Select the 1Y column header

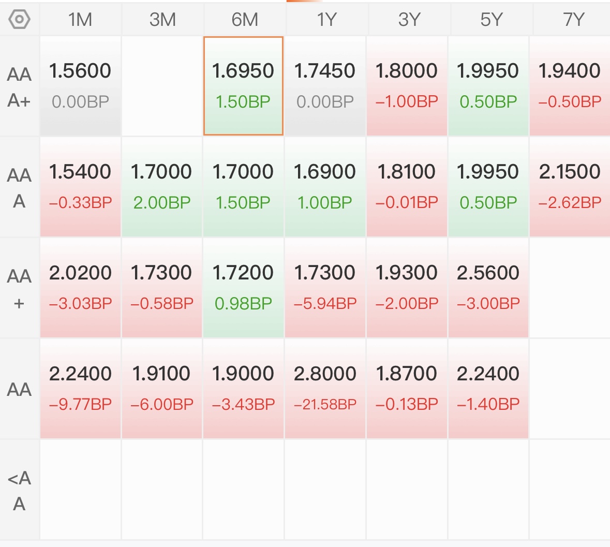[326, 20]
